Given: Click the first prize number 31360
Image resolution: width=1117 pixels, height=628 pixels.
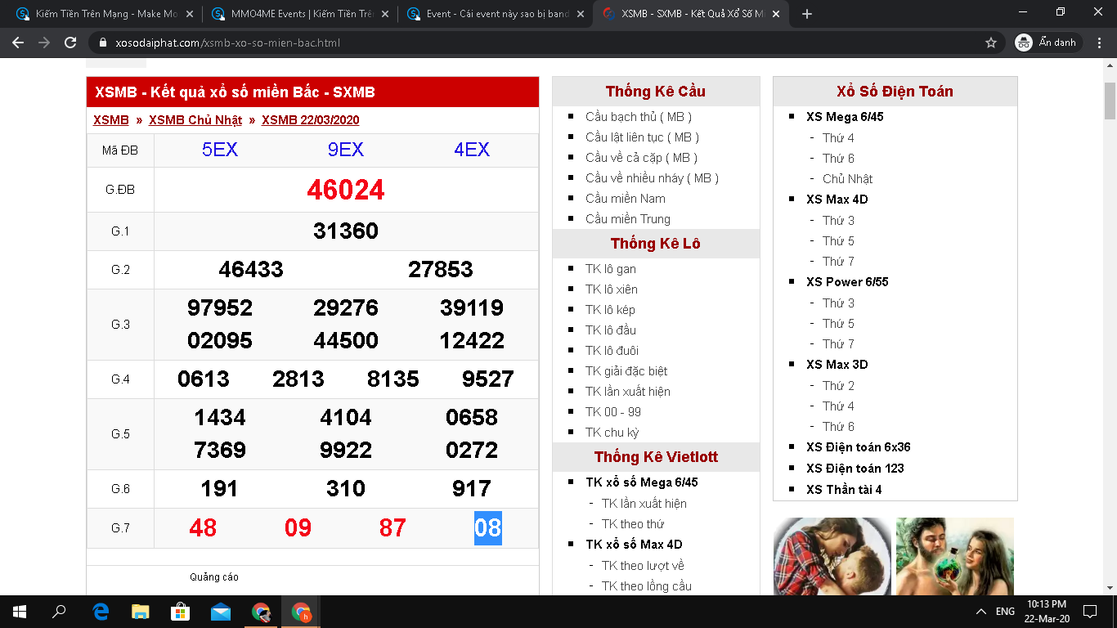Looking at the screenshot, I should click(346, 231).
